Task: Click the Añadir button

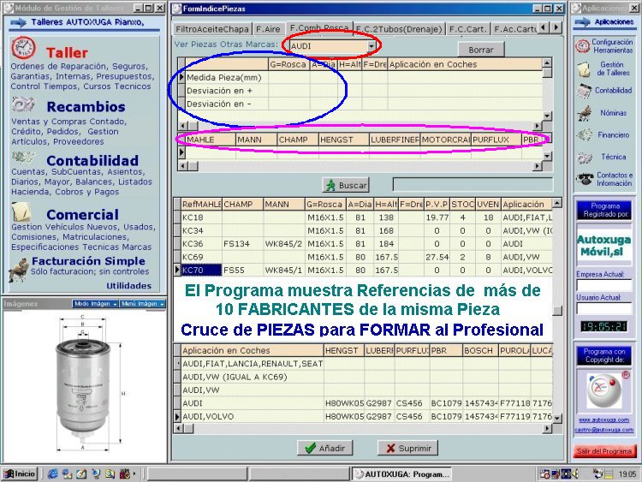Action: pos(325,448)
